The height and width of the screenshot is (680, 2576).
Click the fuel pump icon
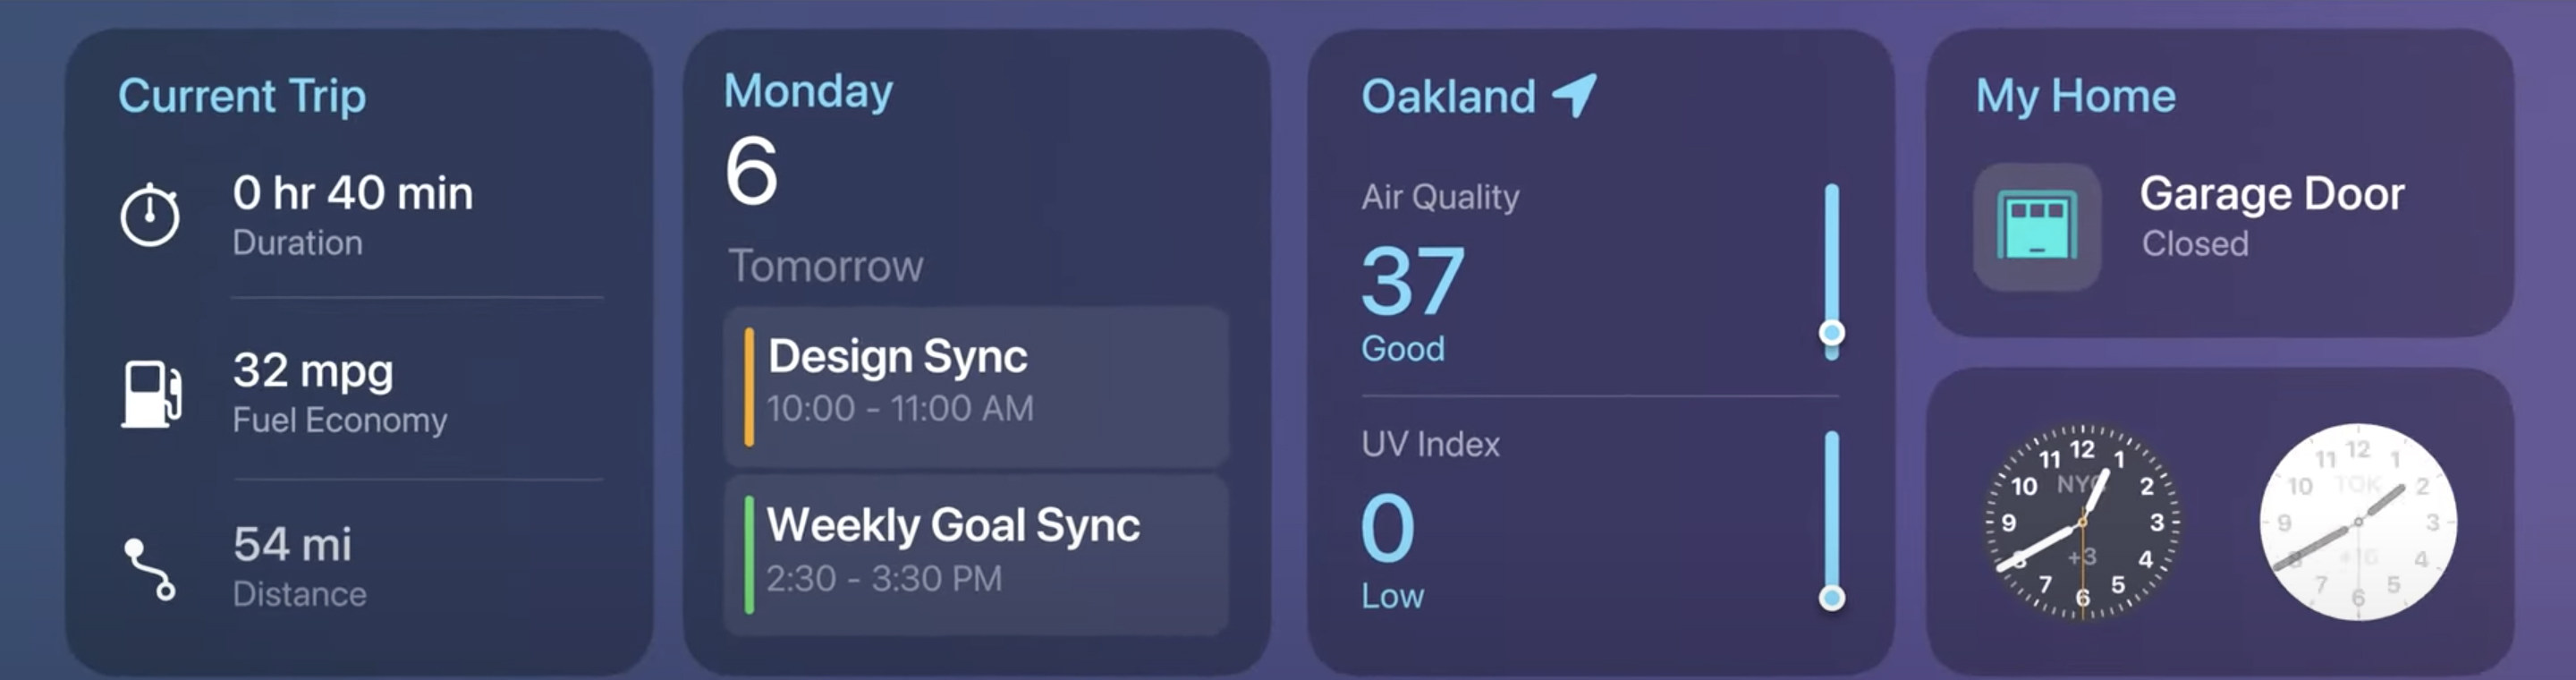151,393
